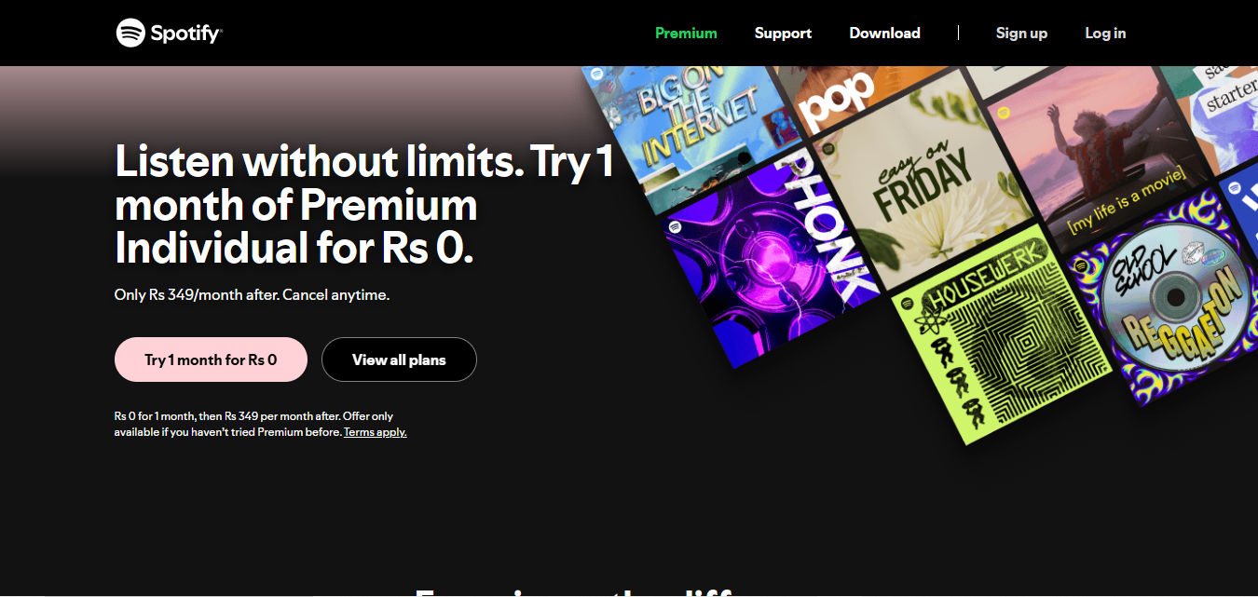Click the Log in link
Image resolution: width=1258 pixels, height=597 pixels.
pyautogui.click(x=1105, y=33)
